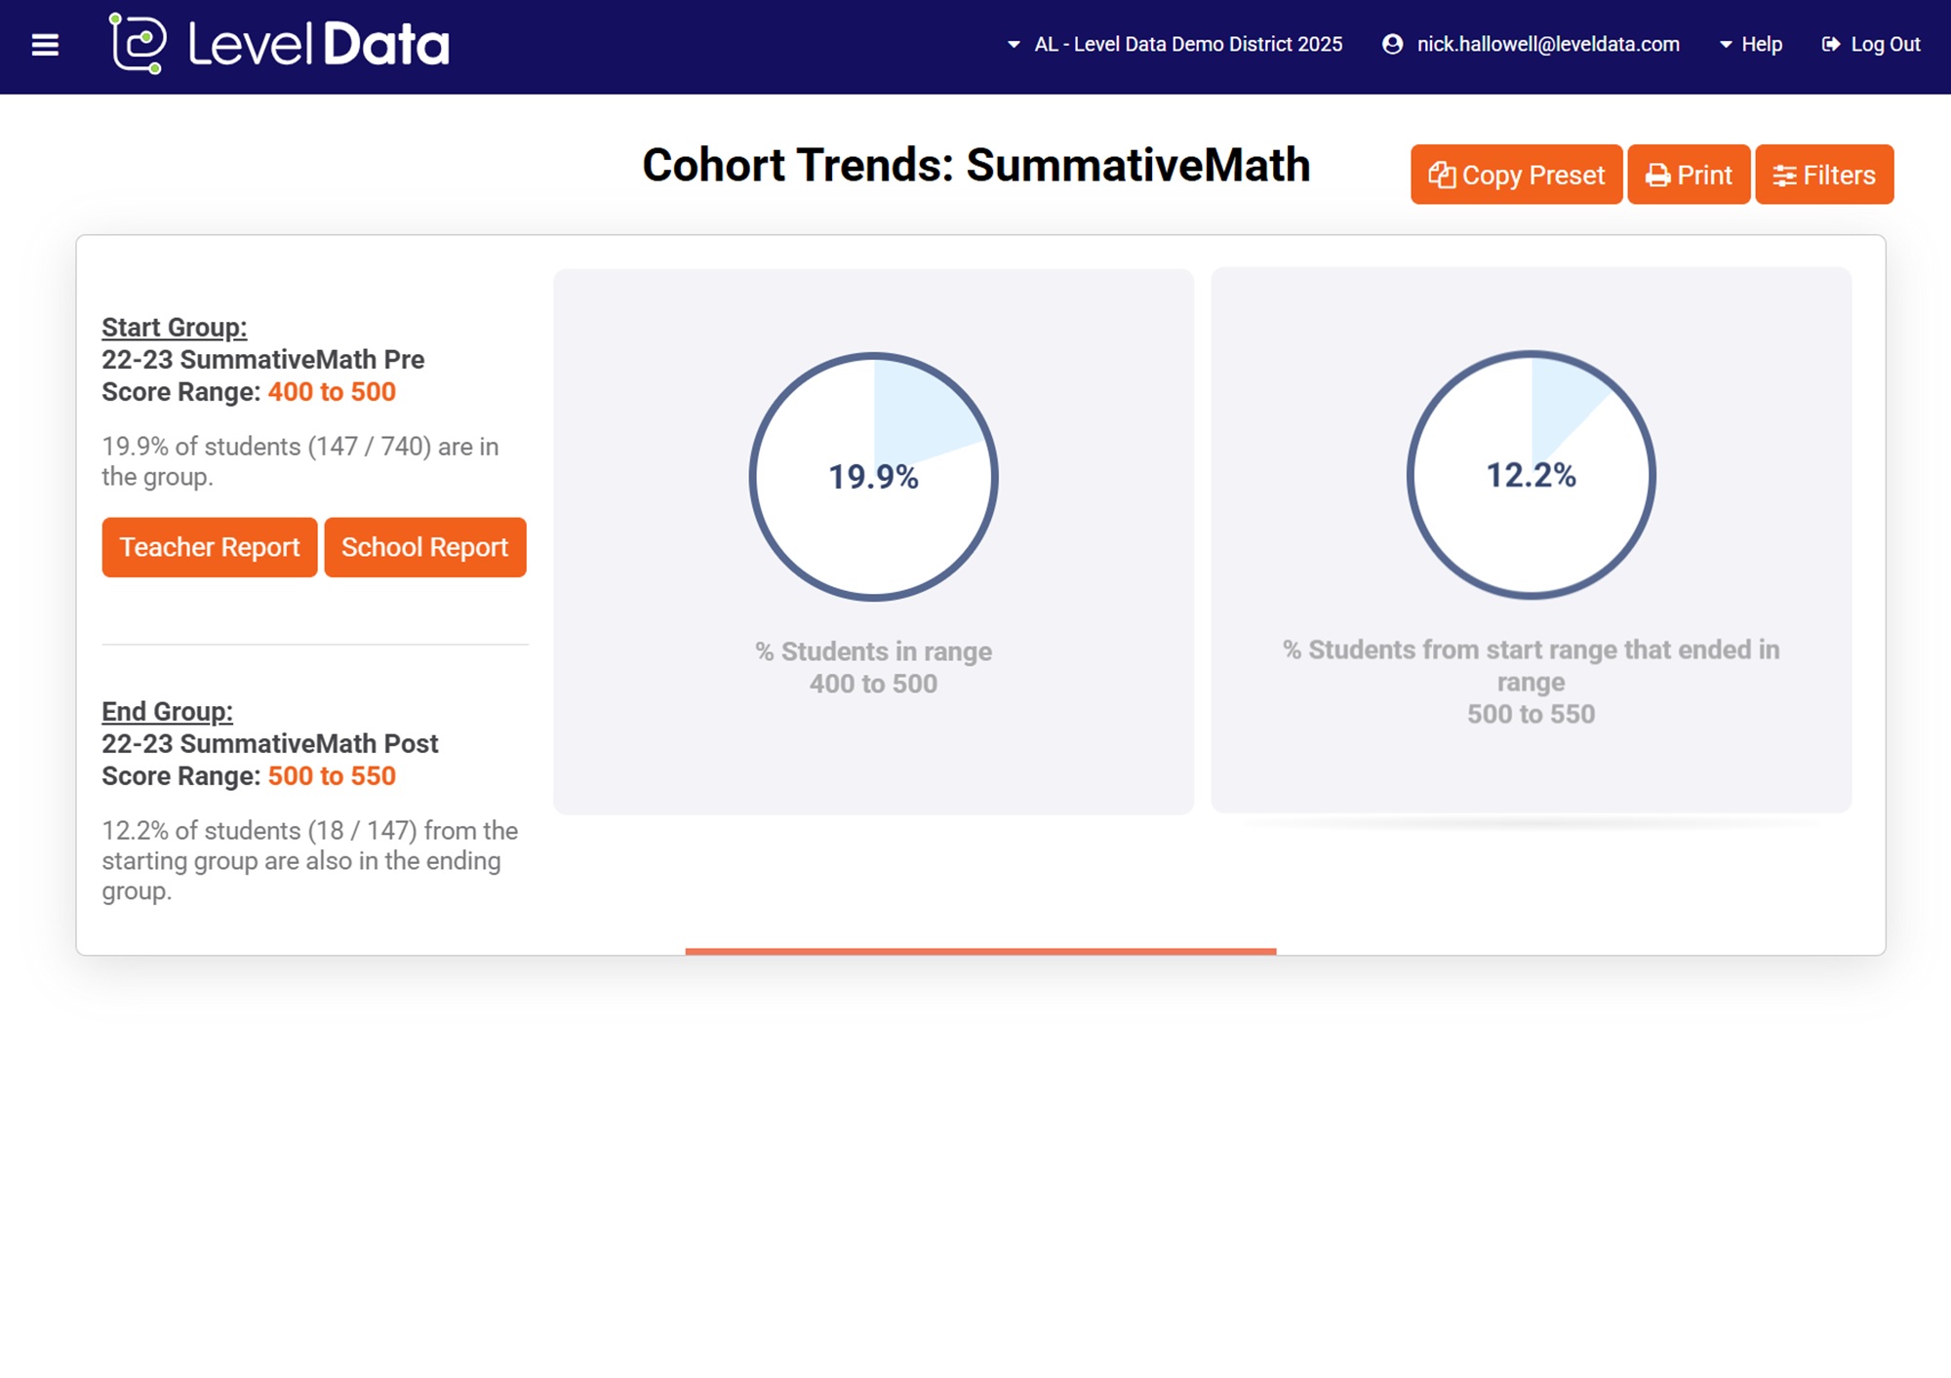Screen dimensions: 1951x1378
Task: Open AL - Level Data Demo District 2025
Action: [x=1187, y=44]
